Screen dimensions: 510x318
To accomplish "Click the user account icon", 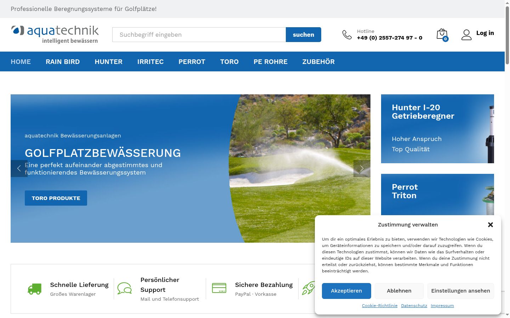I will pyautogui.click(x=466, y=35).
